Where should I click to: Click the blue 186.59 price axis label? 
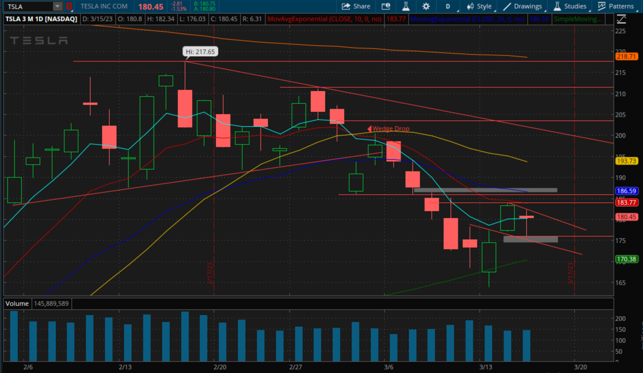(626, 191)
